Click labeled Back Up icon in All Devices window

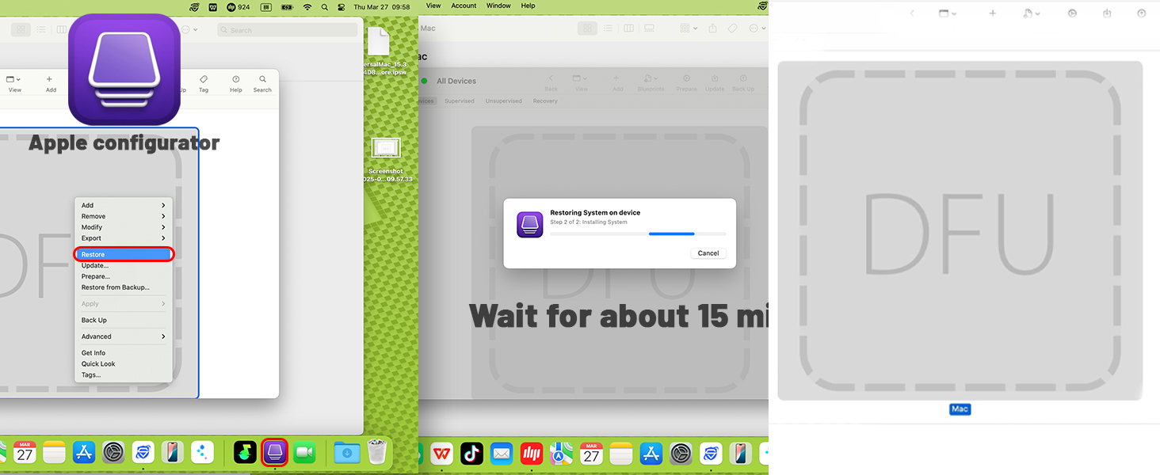(x=743, y=83)
